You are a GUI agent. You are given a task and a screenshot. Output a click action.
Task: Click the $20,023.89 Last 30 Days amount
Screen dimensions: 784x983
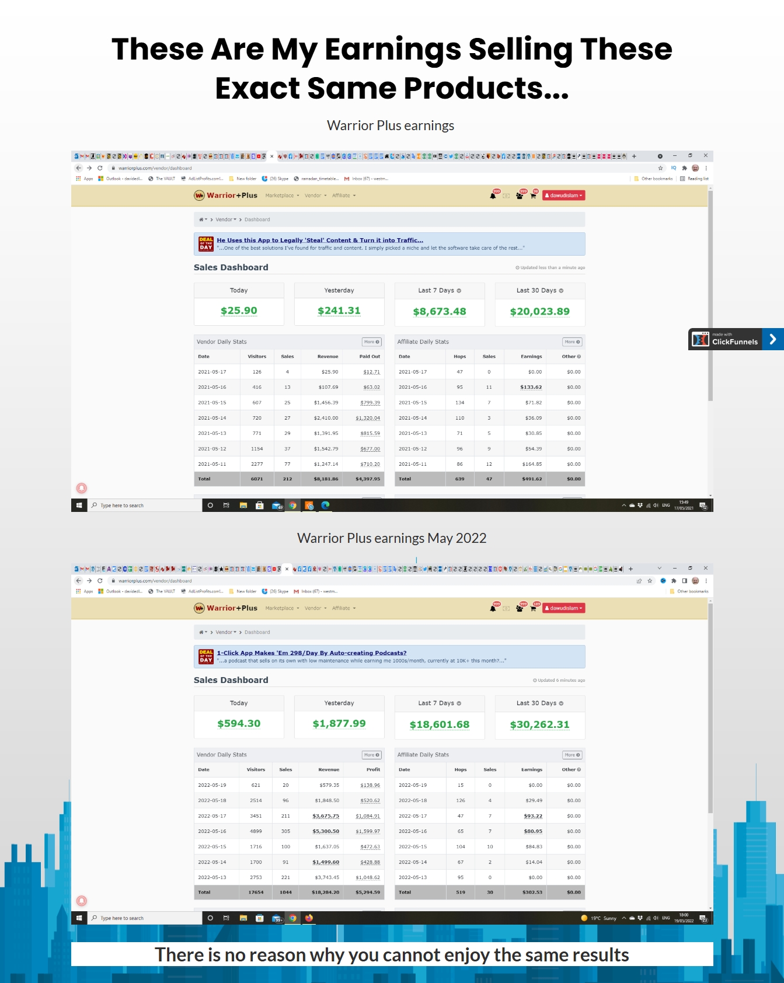point(539,312)
